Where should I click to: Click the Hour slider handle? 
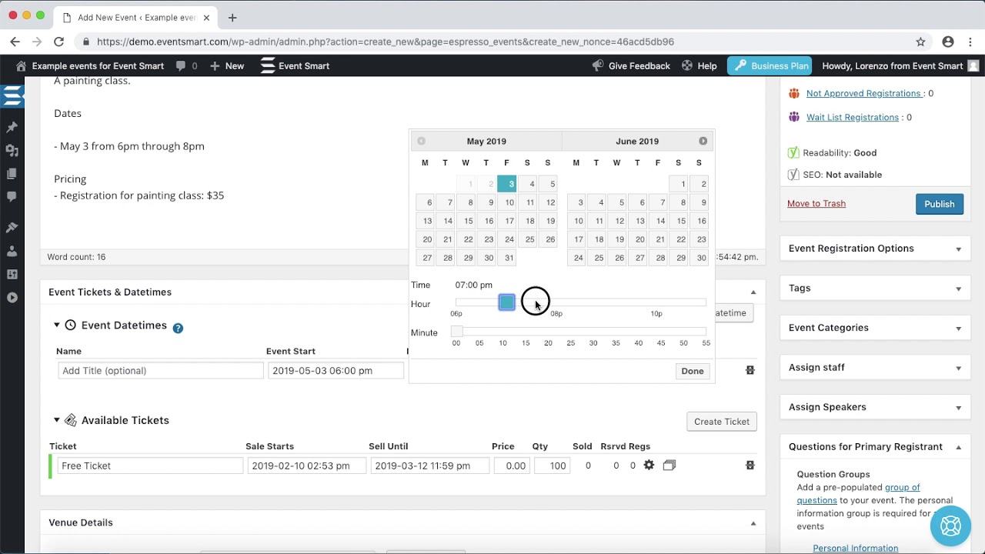pyautogui.click(x=506, y=303)
